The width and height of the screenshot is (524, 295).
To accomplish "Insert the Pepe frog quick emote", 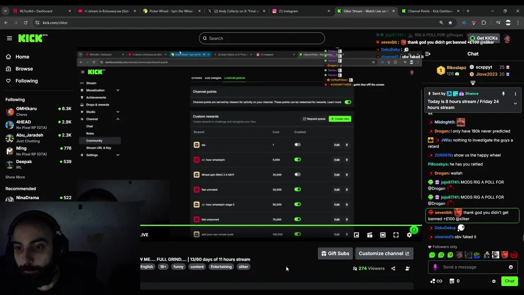I will click(x=477, y=255).
